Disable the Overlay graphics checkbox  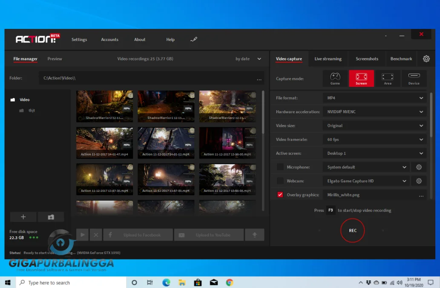coord(280,195)
